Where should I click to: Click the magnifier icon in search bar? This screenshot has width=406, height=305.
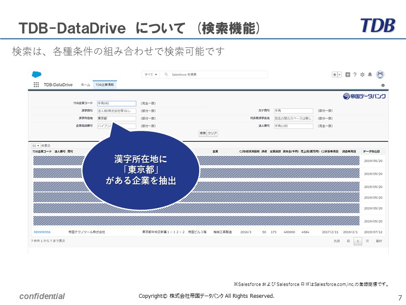[x=166, y=75]
